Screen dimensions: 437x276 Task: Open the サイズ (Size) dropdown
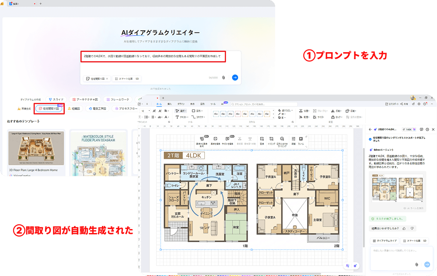(x=321, y=117)
